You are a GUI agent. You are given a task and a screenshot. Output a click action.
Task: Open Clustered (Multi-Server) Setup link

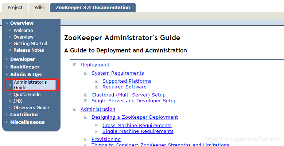pyautogui.click(x=128, y=95)
